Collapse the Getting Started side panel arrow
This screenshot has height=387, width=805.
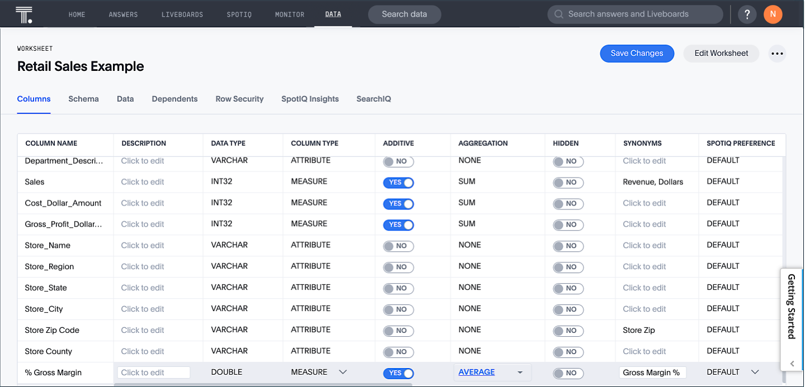coord(792,364)
